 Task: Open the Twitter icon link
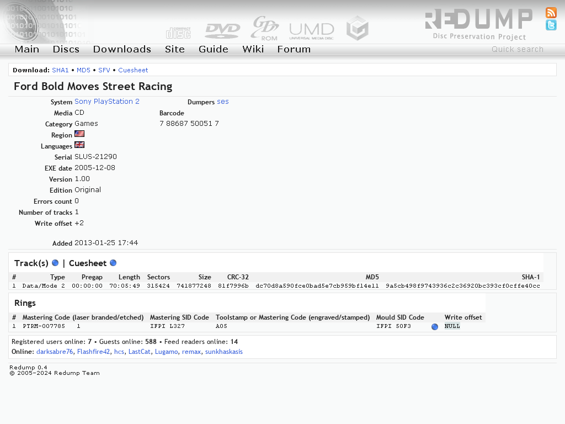pos(551,25)
